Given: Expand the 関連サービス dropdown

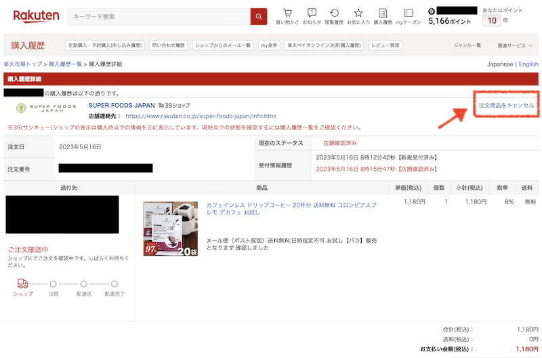Looking at the screenshot, I should pos(515,45).
